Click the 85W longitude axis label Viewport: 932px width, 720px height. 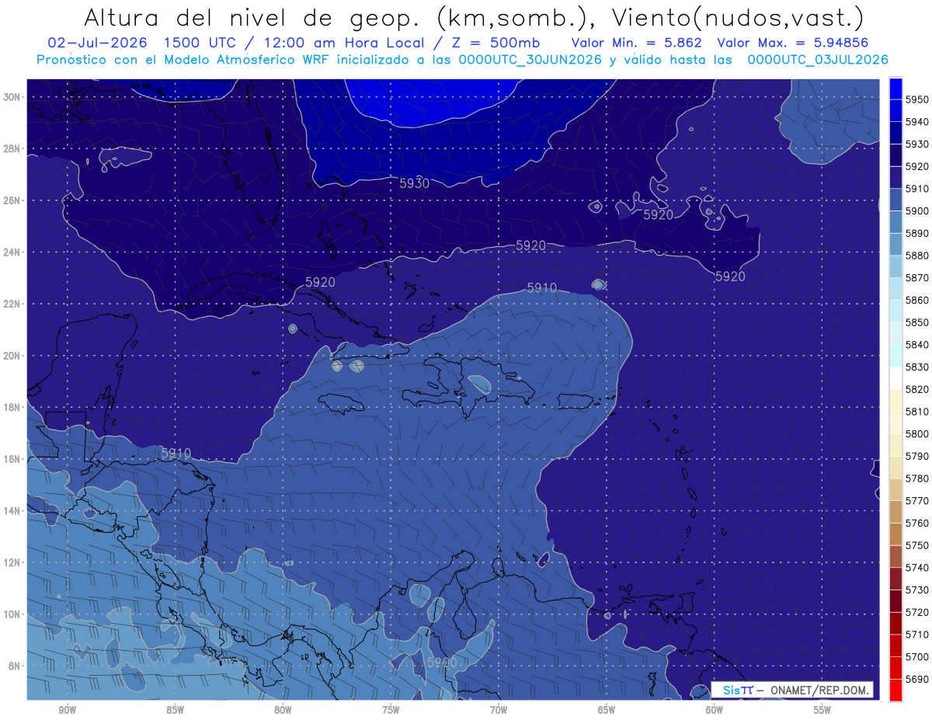(x=175, y=710)
